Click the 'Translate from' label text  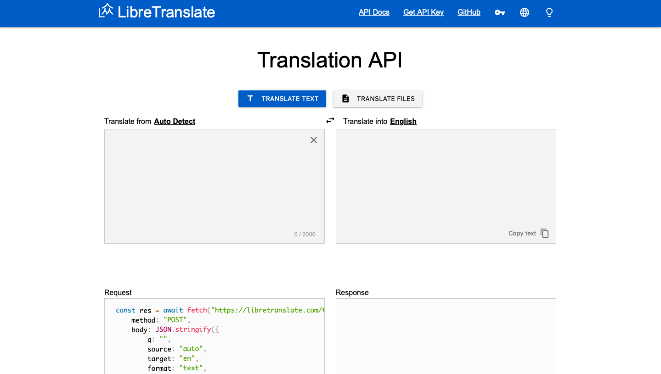[x=128, y=121]
